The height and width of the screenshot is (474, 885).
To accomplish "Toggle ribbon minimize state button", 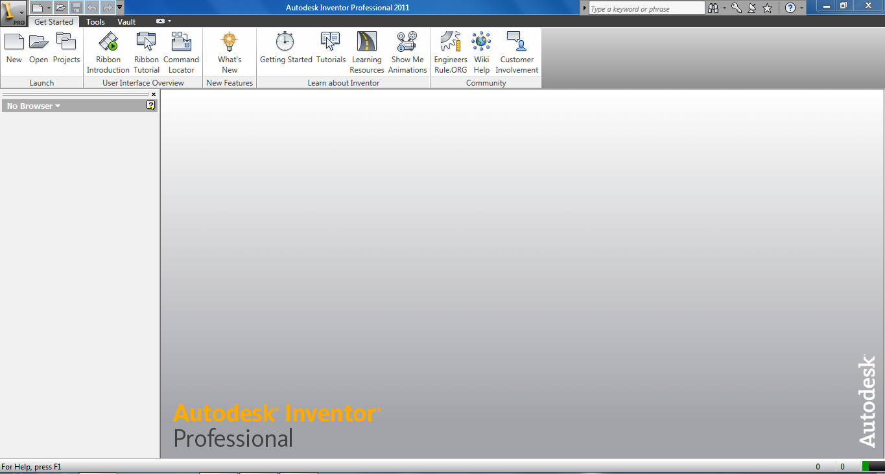I will click(x=161, y=21).
